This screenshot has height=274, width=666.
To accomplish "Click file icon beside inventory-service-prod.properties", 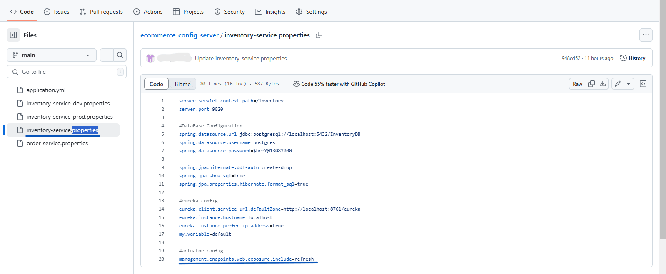I will 20,117.
